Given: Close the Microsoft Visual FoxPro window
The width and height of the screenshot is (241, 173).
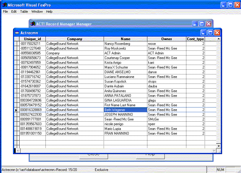Looking at the screenshot, I should pos(237,5).
